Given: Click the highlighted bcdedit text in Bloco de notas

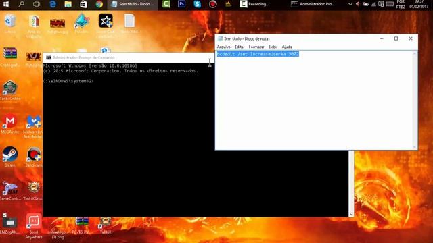Looking at the screenshot, I should coord(258,54).
